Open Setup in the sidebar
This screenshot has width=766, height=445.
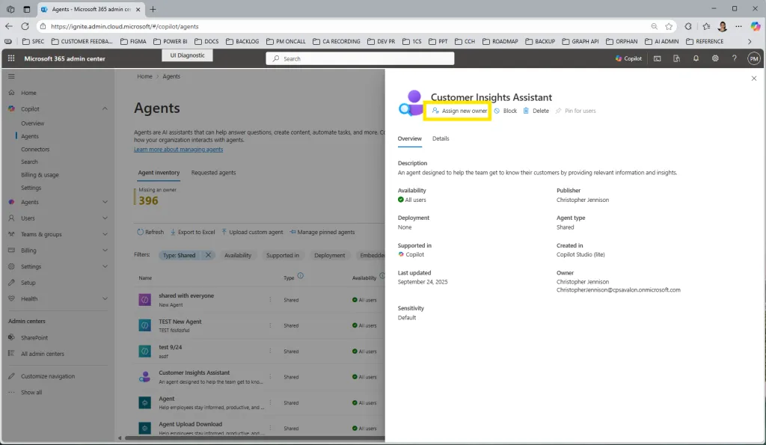28,283
